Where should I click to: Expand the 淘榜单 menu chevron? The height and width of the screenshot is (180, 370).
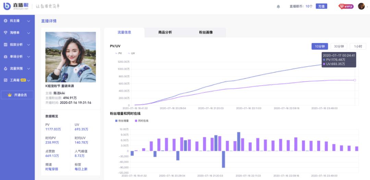(x=28, y=33)
